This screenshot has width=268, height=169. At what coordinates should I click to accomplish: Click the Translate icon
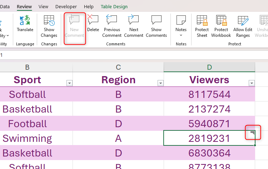click(25, 21)
